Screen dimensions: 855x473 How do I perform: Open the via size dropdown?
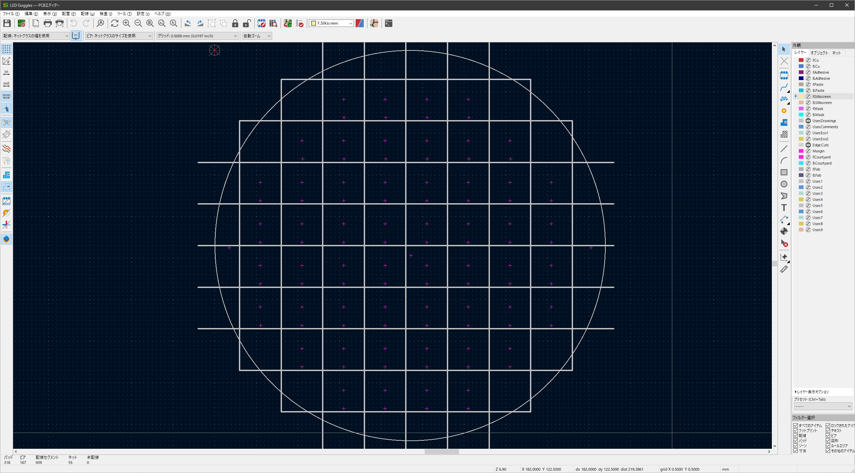point(119,36)
